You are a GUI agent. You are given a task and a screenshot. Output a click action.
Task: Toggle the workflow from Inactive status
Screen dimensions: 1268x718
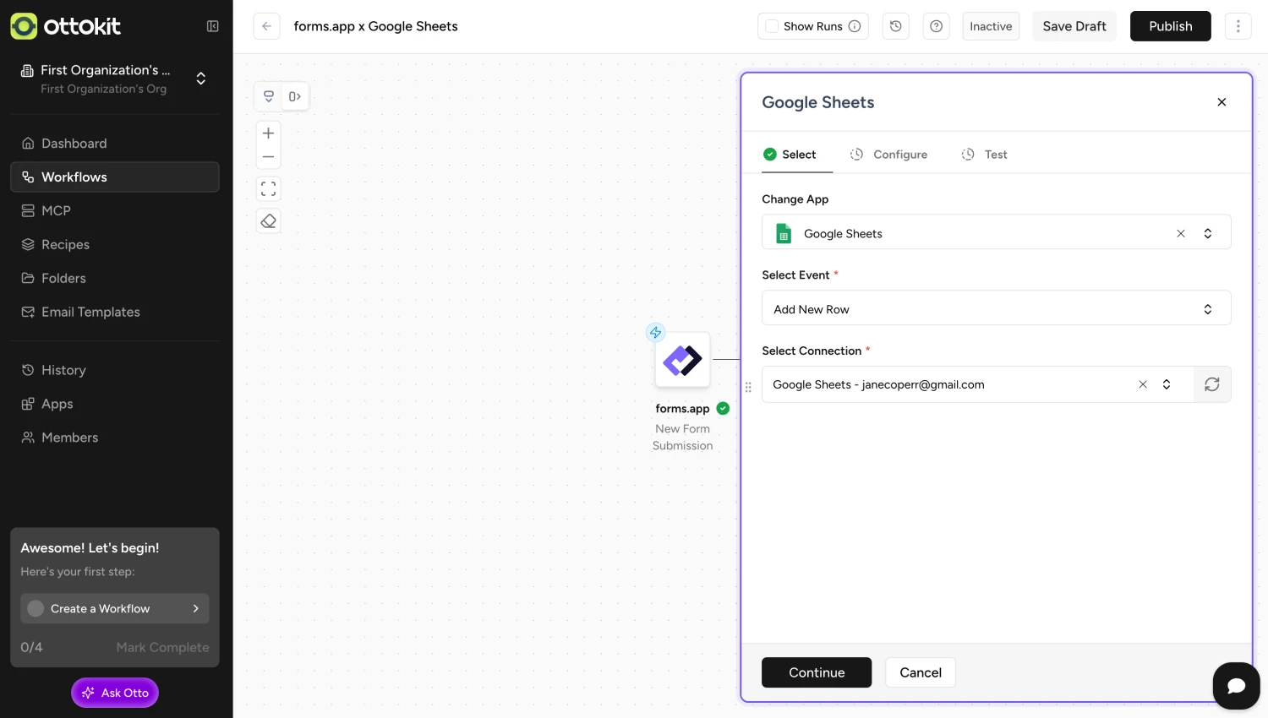[990, 26]
